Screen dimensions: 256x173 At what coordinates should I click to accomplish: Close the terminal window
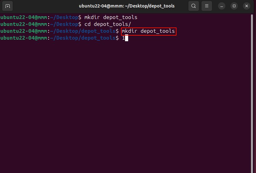pos(247,6)
